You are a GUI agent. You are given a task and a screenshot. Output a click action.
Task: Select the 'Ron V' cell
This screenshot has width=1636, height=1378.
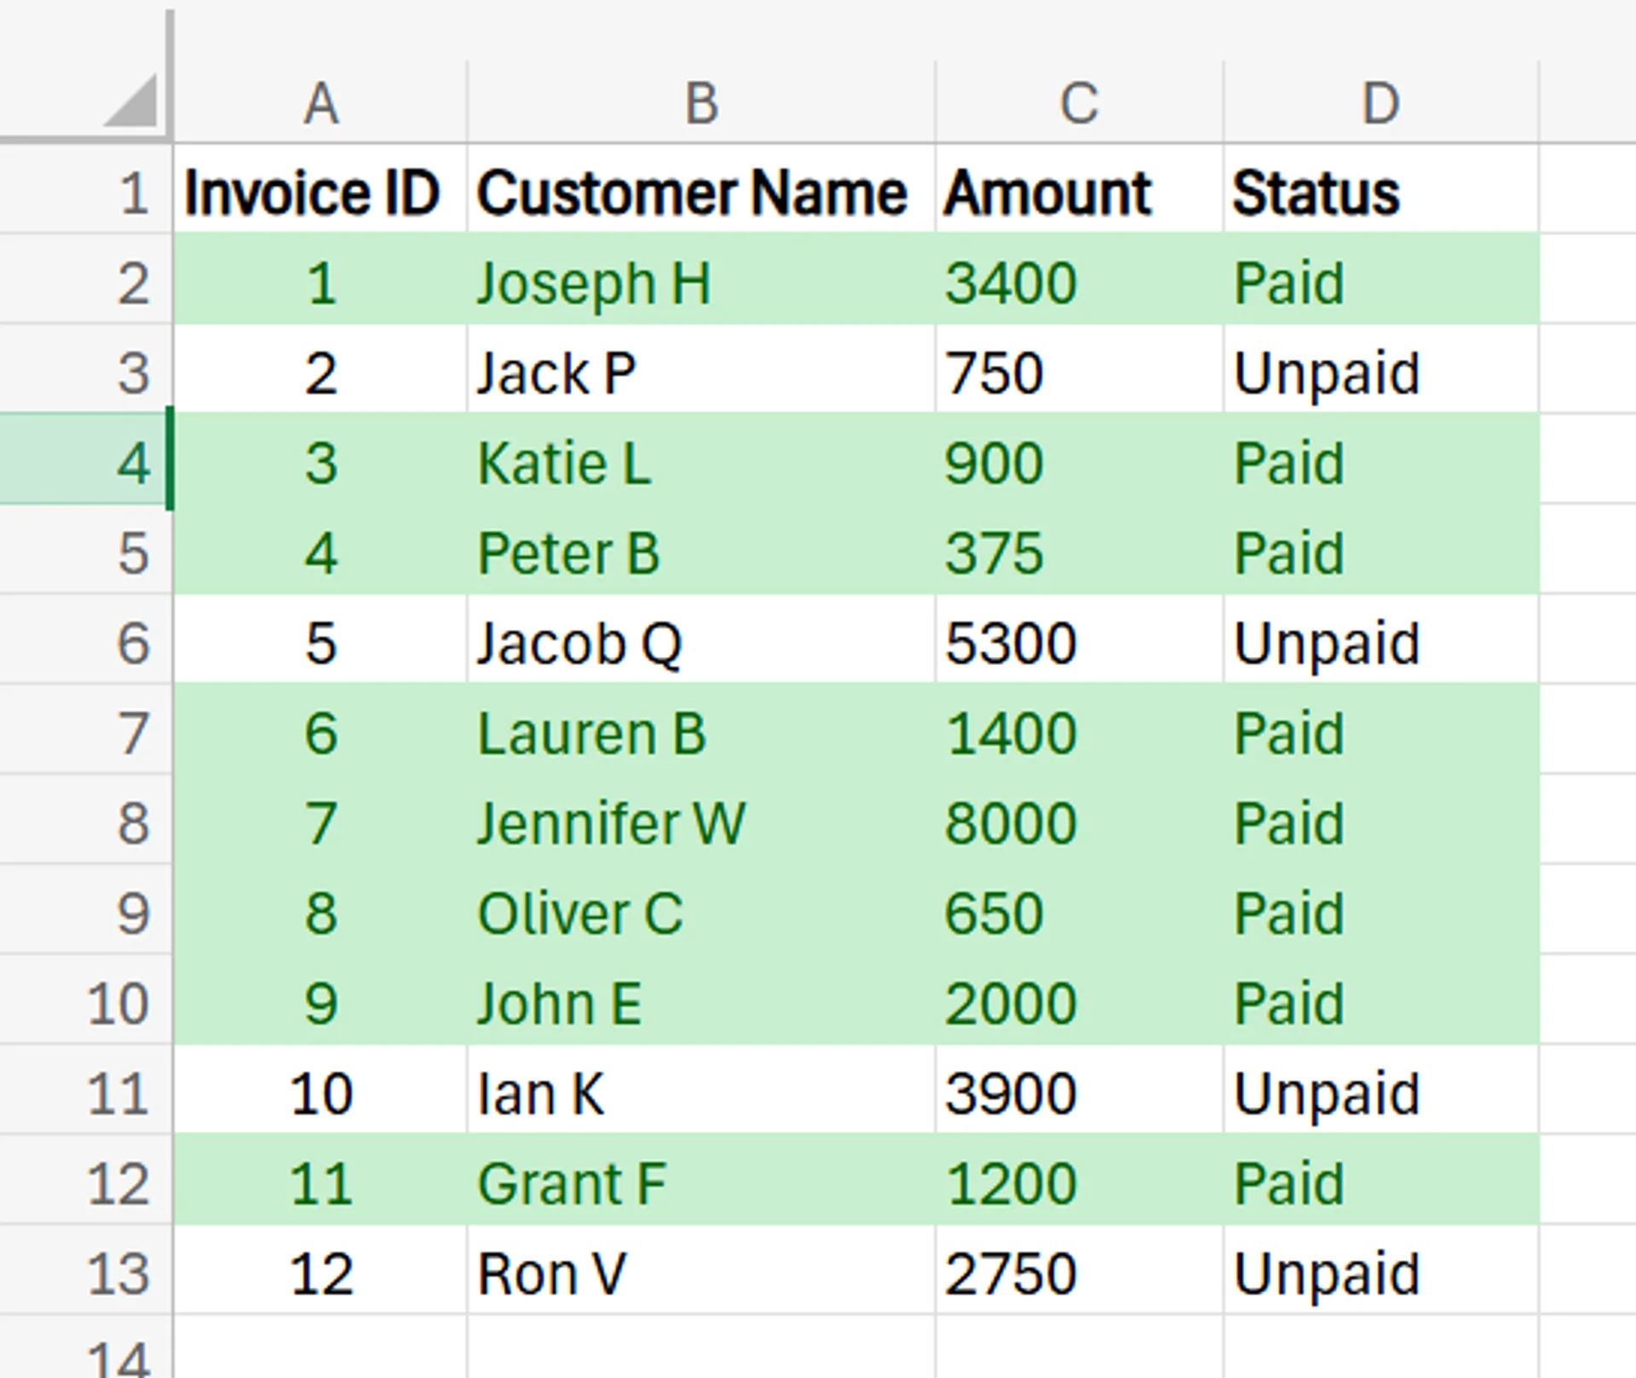(701, 1271)
